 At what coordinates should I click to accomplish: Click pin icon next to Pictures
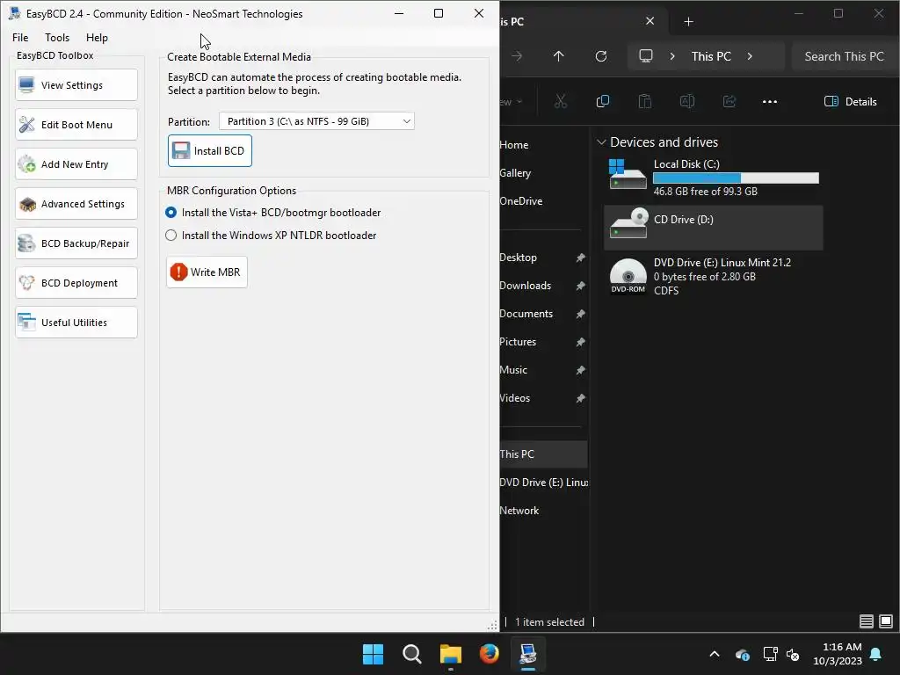pos(580,342)
